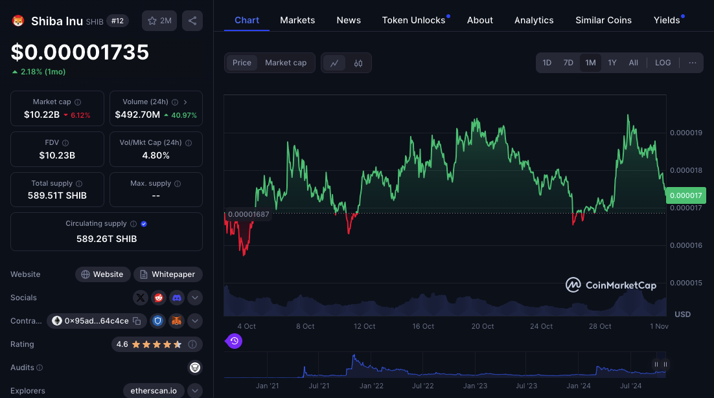Viewport: 714px width, 398px height.
Task: Click the left range handle of timeline
Action: coord(656,364)
